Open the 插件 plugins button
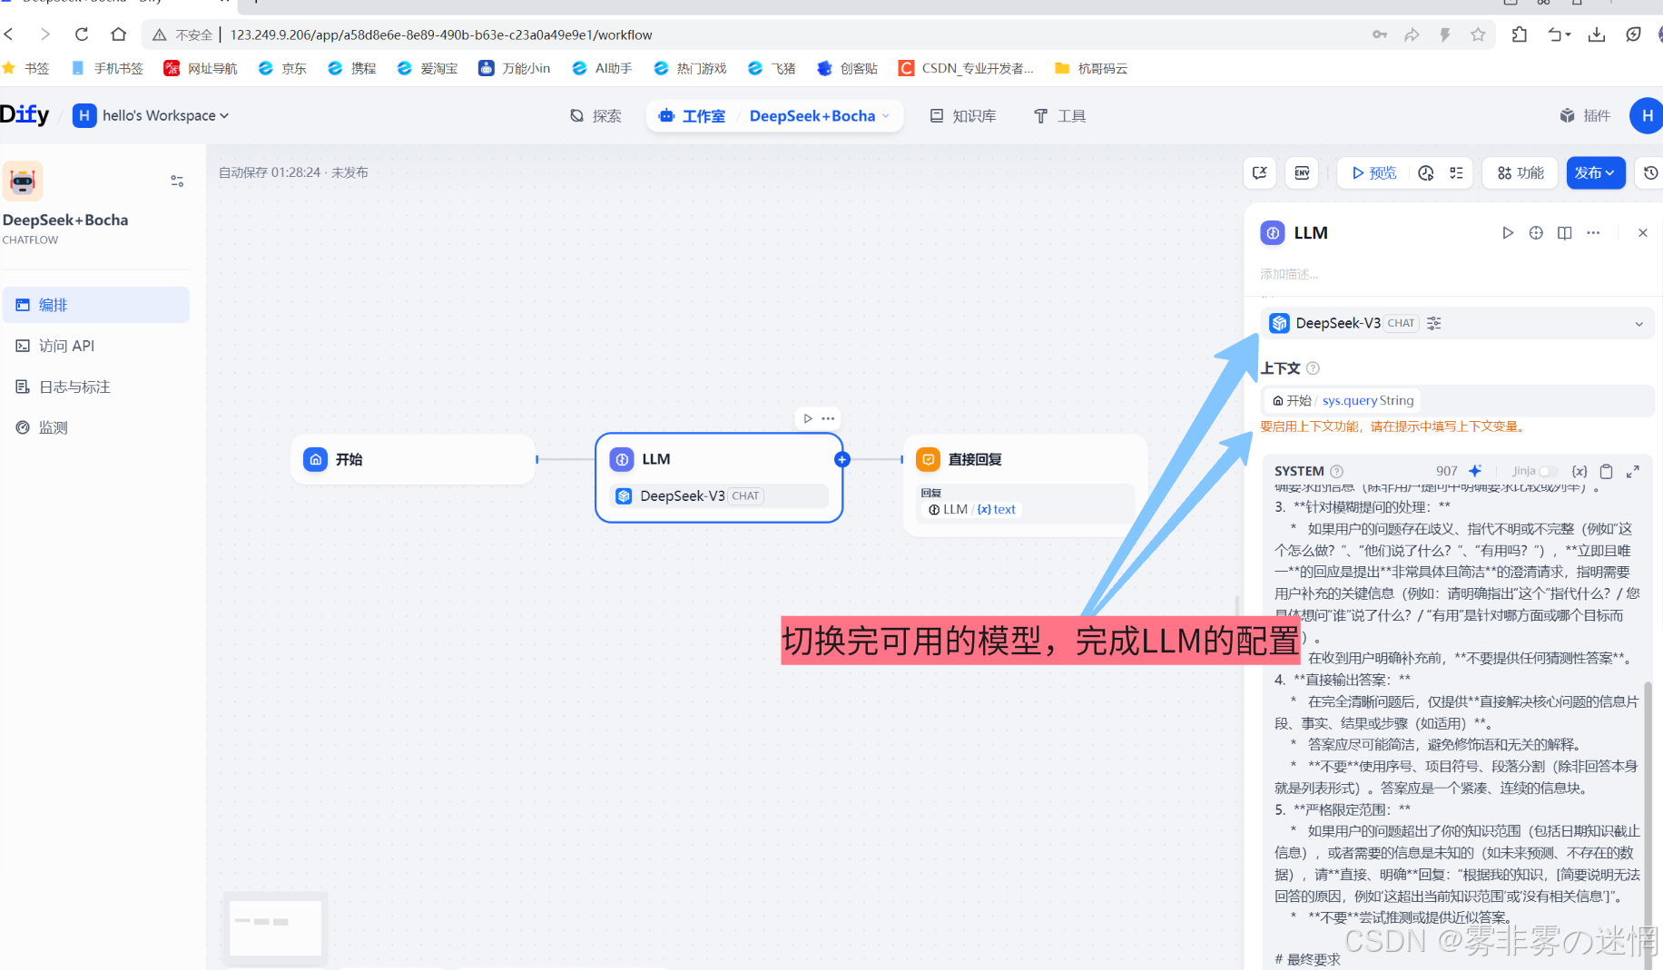The height and width of the screenshot is (970, 1663). tap(1585, 115)
